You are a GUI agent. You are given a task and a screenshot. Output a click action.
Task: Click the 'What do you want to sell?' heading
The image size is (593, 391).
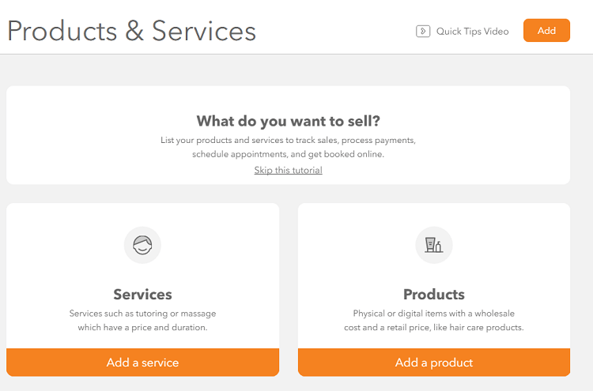[288, 121]
